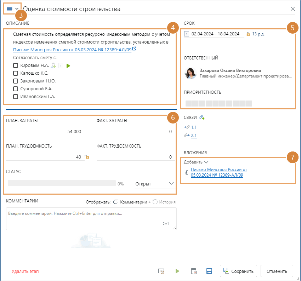Click the calendar-with-checkmark icon in bottom toolbar

coord(194,271)
